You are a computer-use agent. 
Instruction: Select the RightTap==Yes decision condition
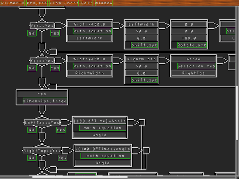click(42, 151)
